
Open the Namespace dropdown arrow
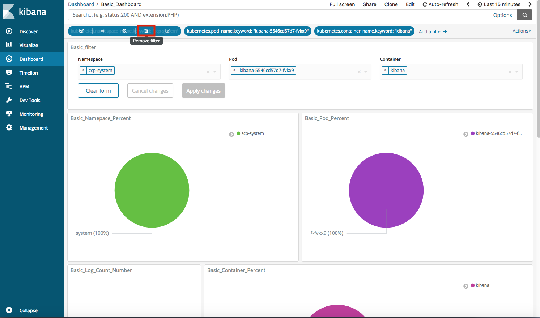pos(215,72)
